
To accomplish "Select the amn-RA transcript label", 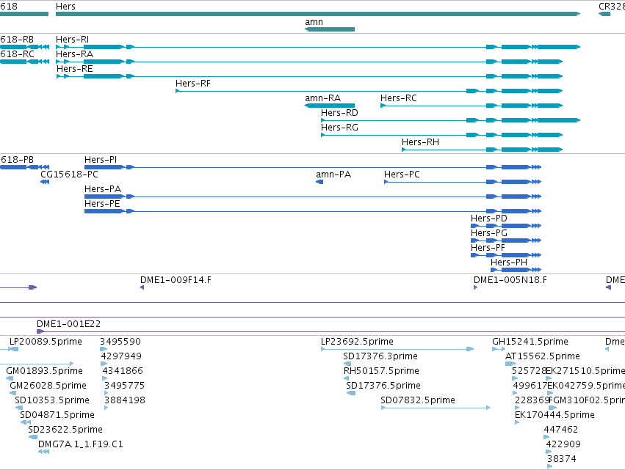I will coord(323,98).
